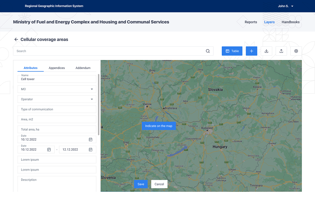
Task: Open Handbooks in the top navigation
Action: [290, 22]
